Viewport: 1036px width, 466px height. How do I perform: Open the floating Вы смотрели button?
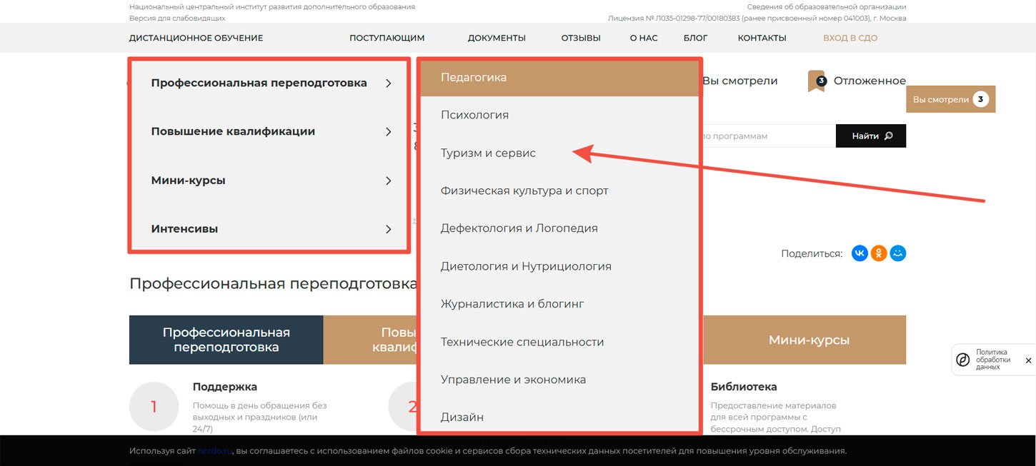tap(950, 99)
